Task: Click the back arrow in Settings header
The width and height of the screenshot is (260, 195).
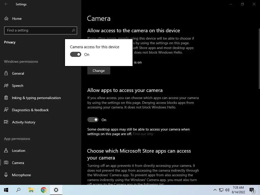Action: point(6,4)
